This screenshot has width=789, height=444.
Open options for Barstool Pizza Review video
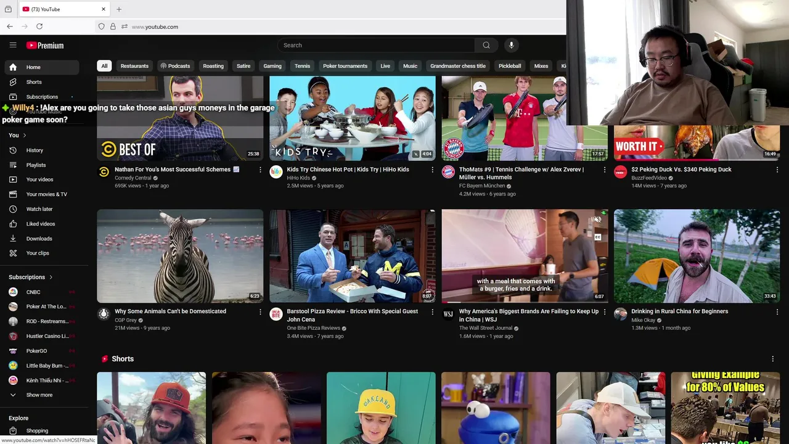[x=432, y=312]
